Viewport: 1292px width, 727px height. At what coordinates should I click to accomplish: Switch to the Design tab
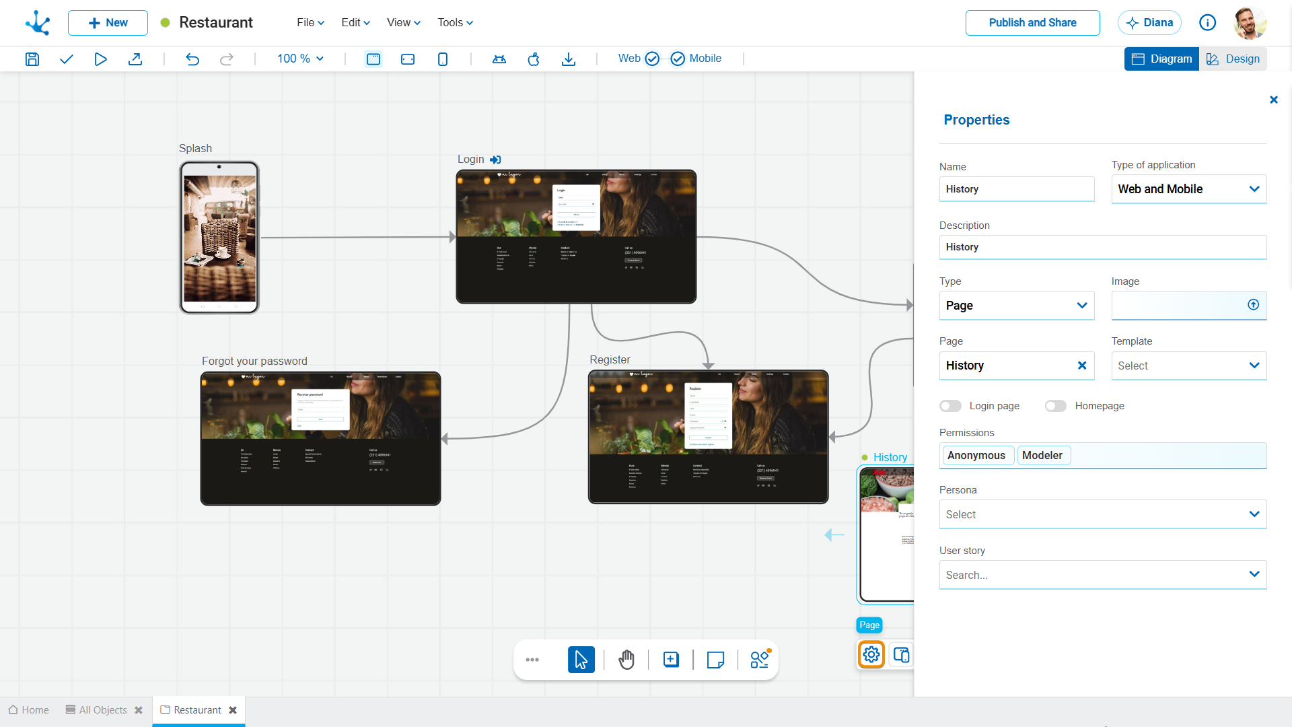tap(1233, 59)
